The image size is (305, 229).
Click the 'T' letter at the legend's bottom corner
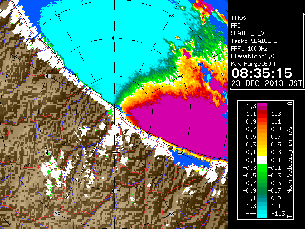[x=290, y=216]
